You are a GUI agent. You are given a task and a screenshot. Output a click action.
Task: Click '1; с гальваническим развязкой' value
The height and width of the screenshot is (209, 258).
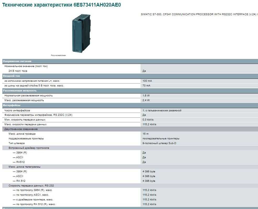pos(162,111)
